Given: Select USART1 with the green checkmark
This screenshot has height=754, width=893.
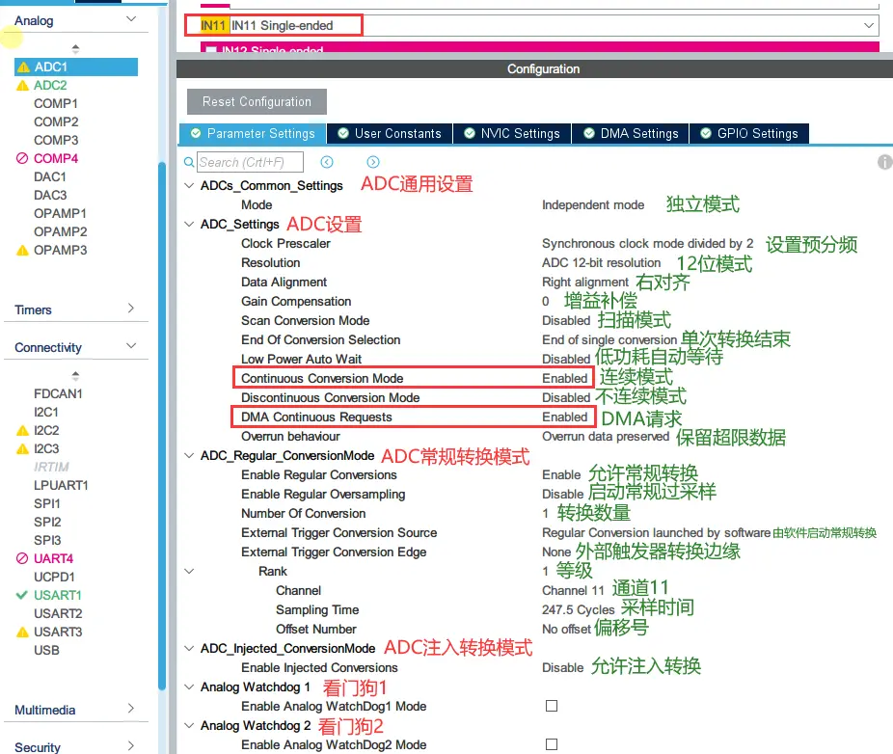Looking at the screenshot, I should coord(57,595).
